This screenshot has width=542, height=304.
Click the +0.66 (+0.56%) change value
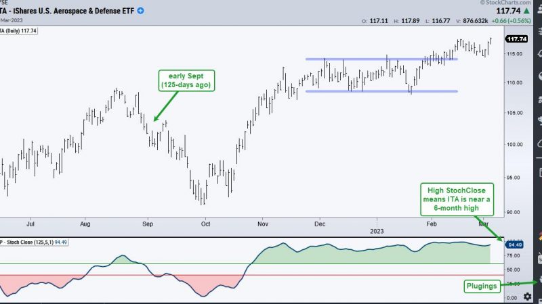point(511,21)
